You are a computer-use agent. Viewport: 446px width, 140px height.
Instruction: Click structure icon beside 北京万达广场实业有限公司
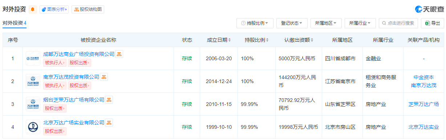109,123
